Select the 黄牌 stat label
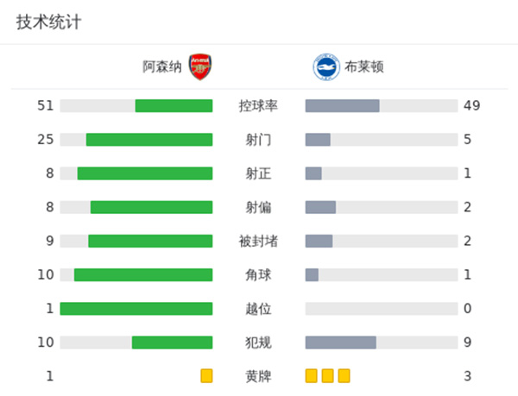Image resolution: width=518 pixels, height=396 pixels. [258, 375]
